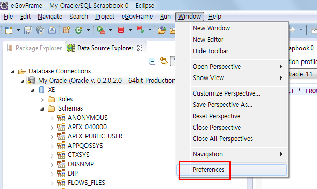The width and height of the screenshot is (317, 189).
Task: Open dropdown next to stop-and-play icon
Action: tap(150, 30)
